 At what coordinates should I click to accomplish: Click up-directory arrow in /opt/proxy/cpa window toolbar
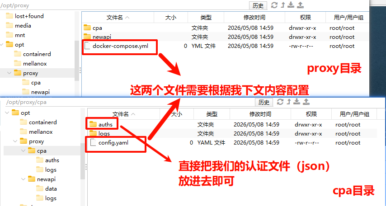289,102
